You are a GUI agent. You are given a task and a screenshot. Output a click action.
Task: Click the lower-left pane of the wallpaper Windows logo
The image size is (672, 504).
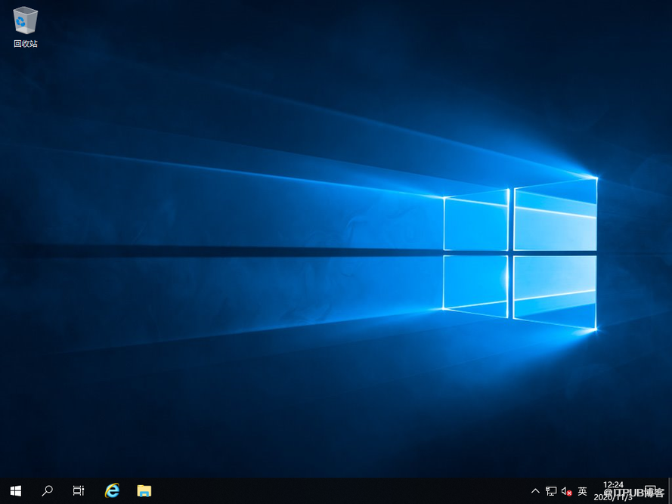pos(476,284)
